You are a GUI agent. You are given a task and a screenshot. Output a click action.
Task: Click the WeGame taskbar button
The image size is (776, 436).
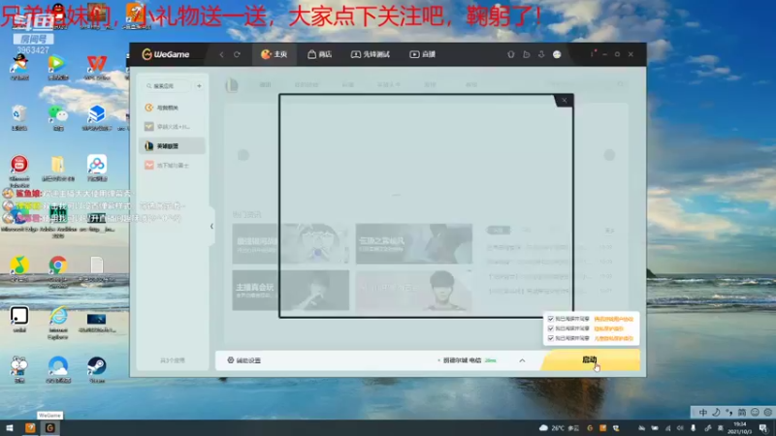[49, 428]
